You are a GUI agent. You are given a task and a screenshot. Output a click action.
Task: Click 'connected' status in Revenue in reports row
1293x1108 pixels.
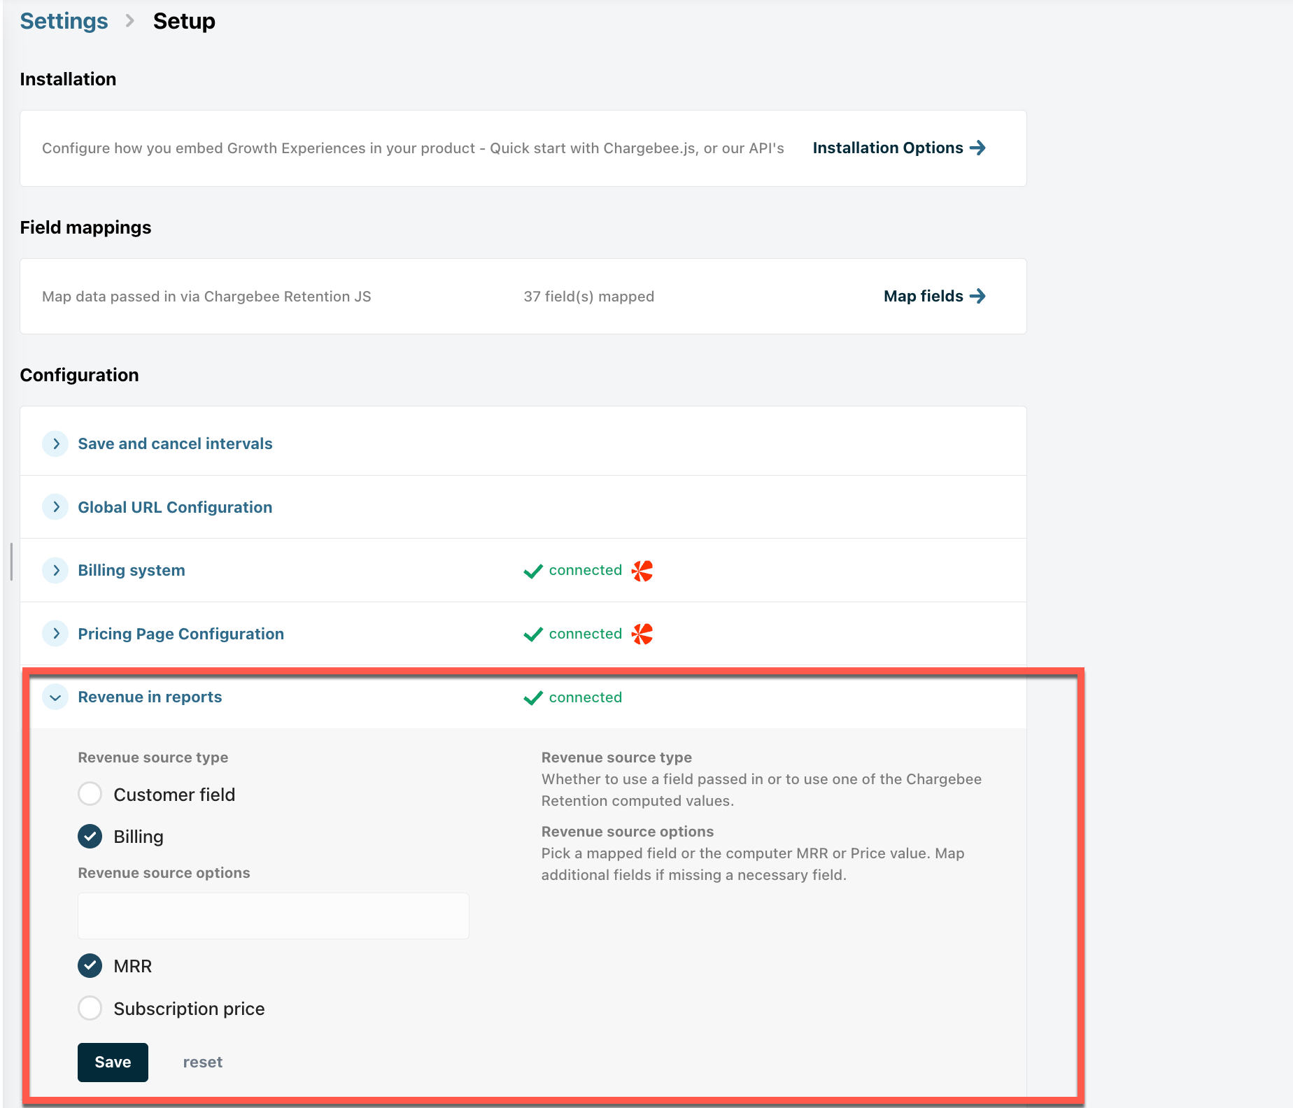click(x=586, y=697)
